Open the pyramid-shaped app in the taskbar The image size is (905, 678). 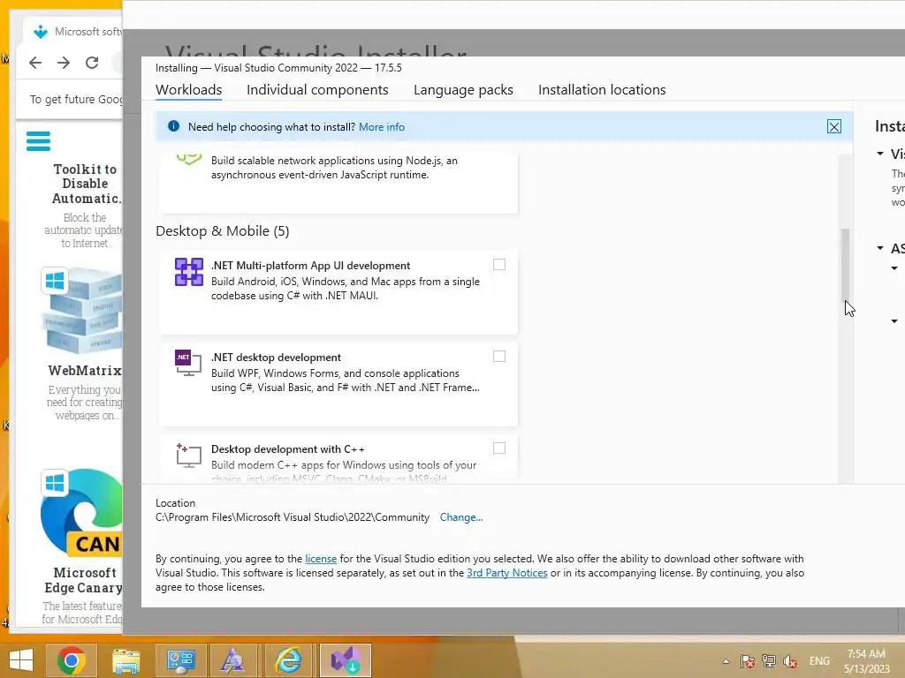tap(232, 660)
